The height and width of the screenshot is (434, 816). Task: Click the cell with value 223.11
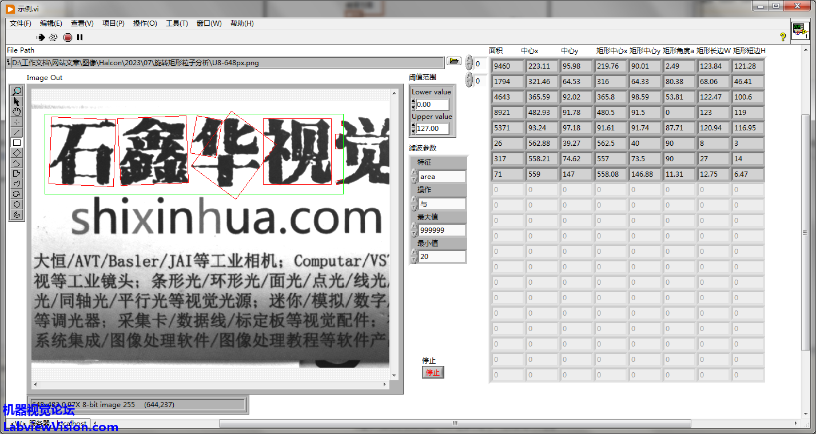[x=542, y=66]
